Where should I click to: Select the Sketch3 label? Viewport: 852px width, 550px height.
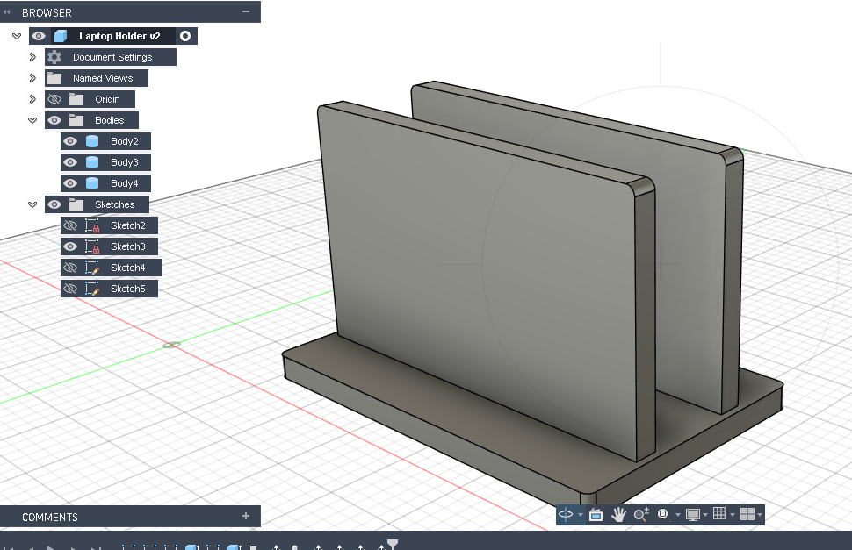128,246
